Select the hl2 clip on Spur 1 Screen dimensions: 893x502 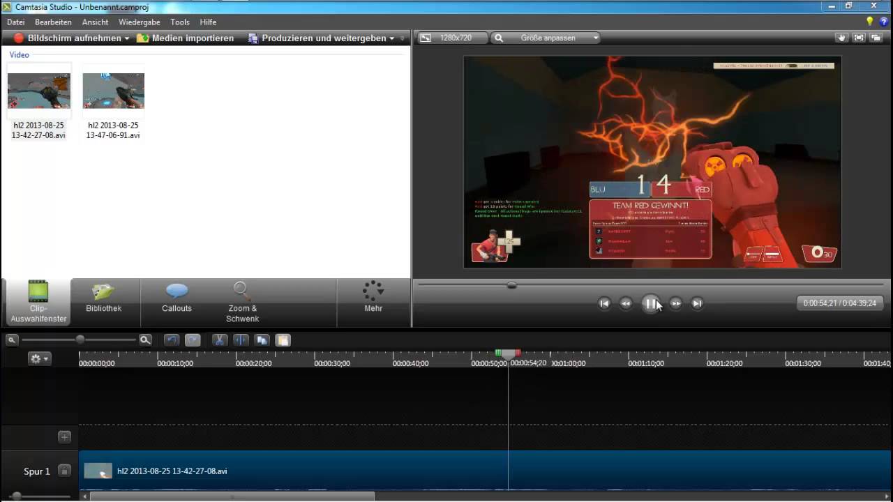pyautogui.click(x=485, y=471)
